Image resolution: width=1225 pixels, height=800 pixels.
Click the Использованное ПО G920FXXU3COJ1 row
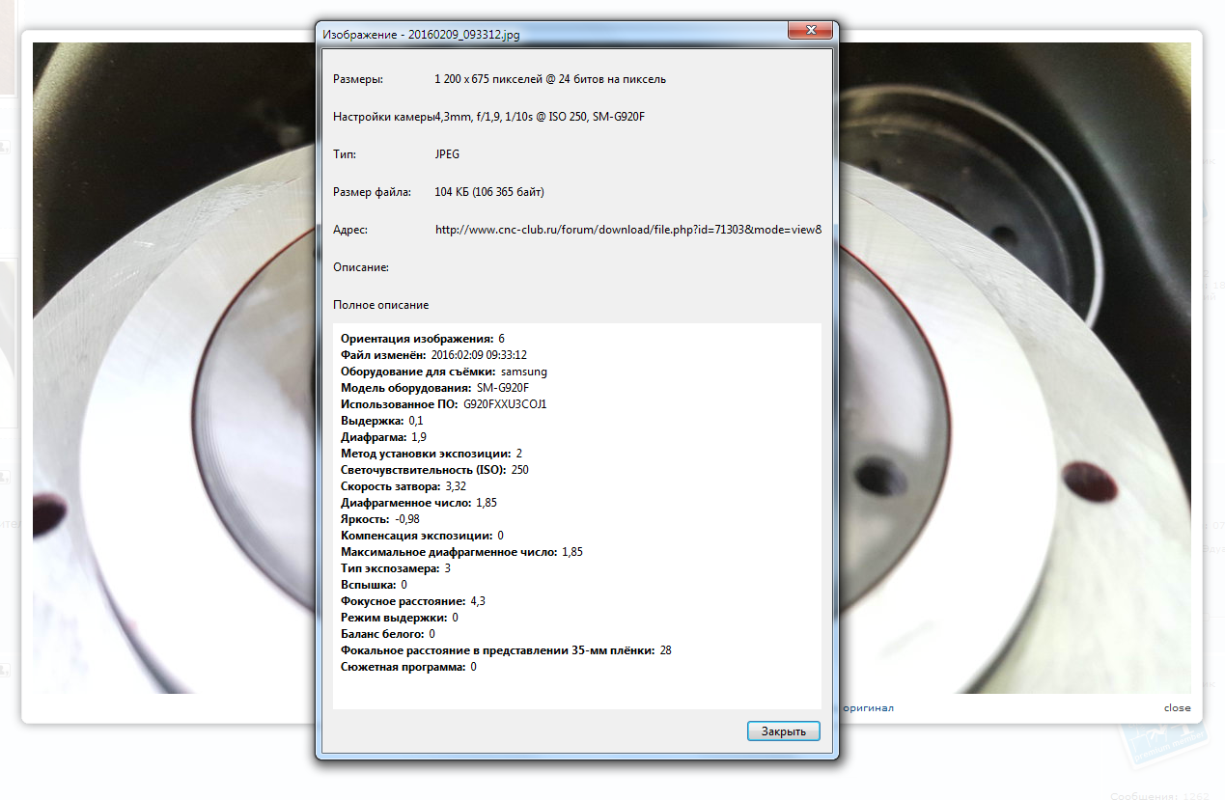coord(444,404)
